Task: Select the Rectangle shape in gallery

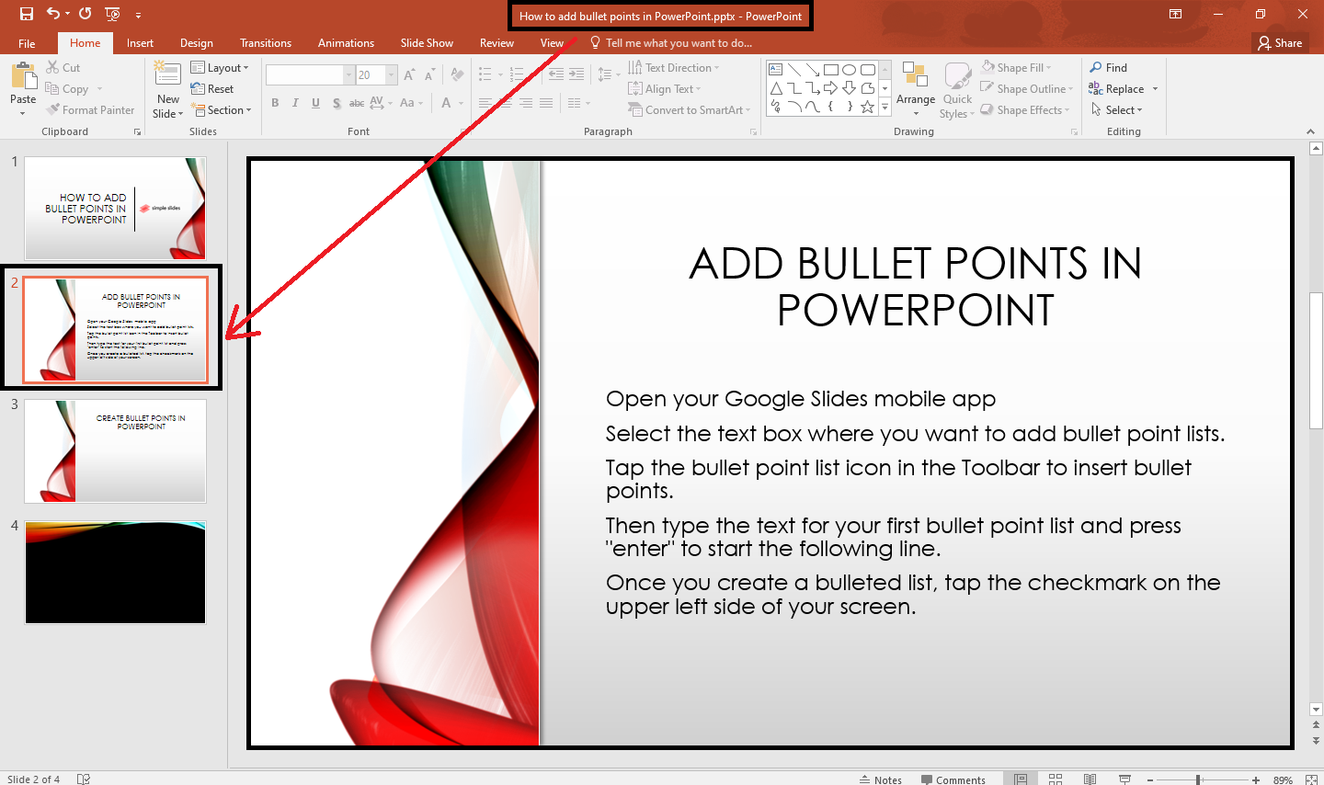Action: [x=831, y=70]
